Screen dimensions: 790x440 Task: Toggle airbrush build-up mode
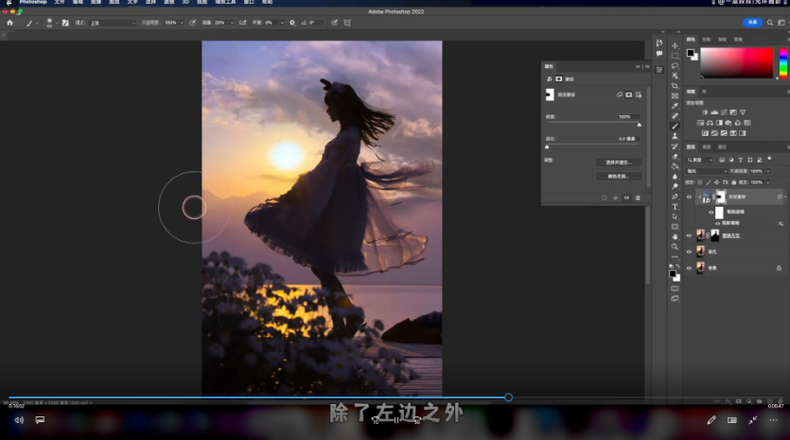tap(243, 23)
